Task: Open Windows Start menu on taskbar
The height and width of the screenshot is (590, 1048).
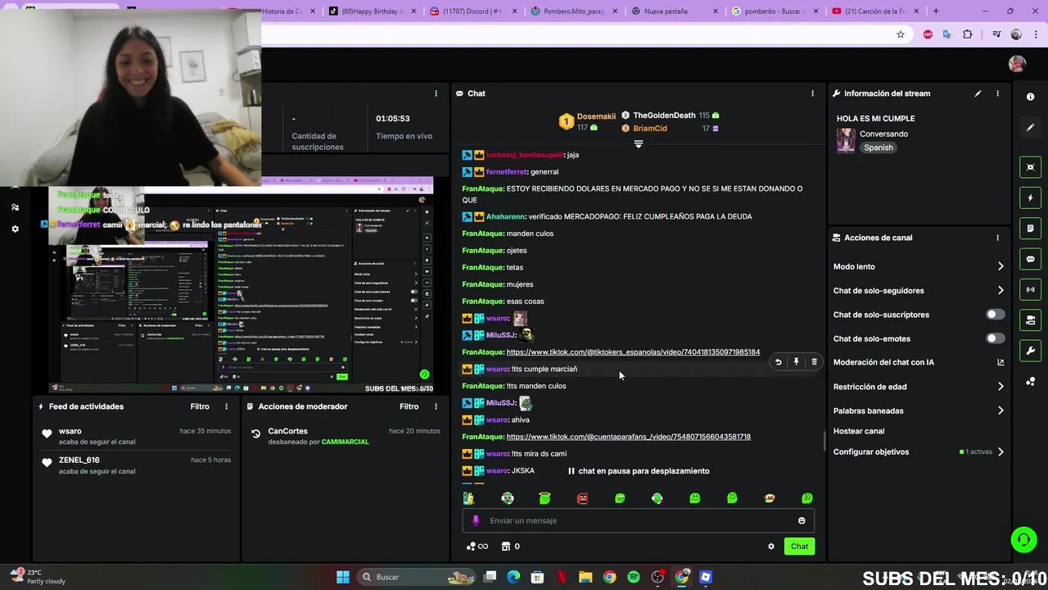Action: click(343, 577)
